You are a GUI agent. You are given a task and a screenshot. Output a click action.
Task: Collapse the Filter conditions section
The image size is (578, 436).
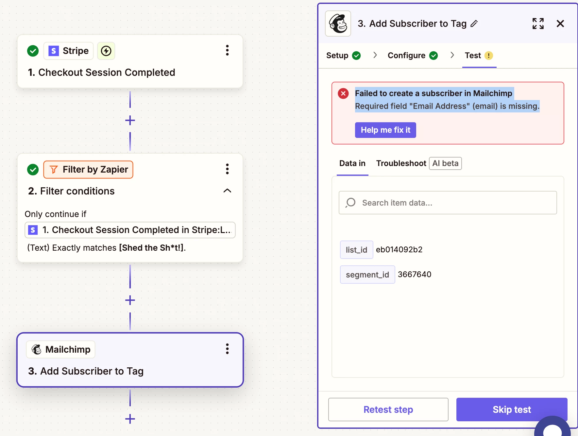(x=227, y=191)
